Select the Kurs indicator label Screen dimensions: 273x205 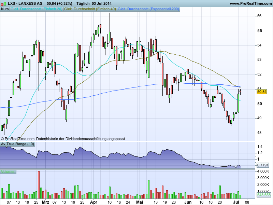click(5, 9)
